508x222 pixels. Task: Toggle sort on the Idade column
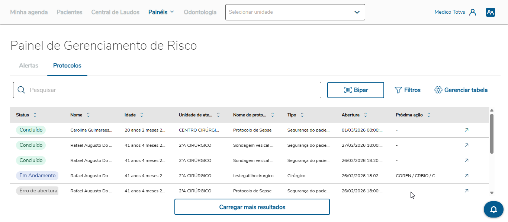pyautogui.click(x=142, y=115)
